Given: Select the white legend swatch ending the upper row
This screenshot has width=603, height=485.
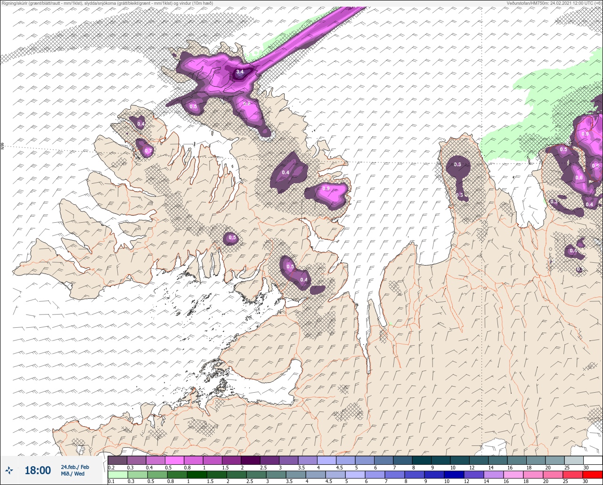Looking at the screenshot, I should coord(593,460).
